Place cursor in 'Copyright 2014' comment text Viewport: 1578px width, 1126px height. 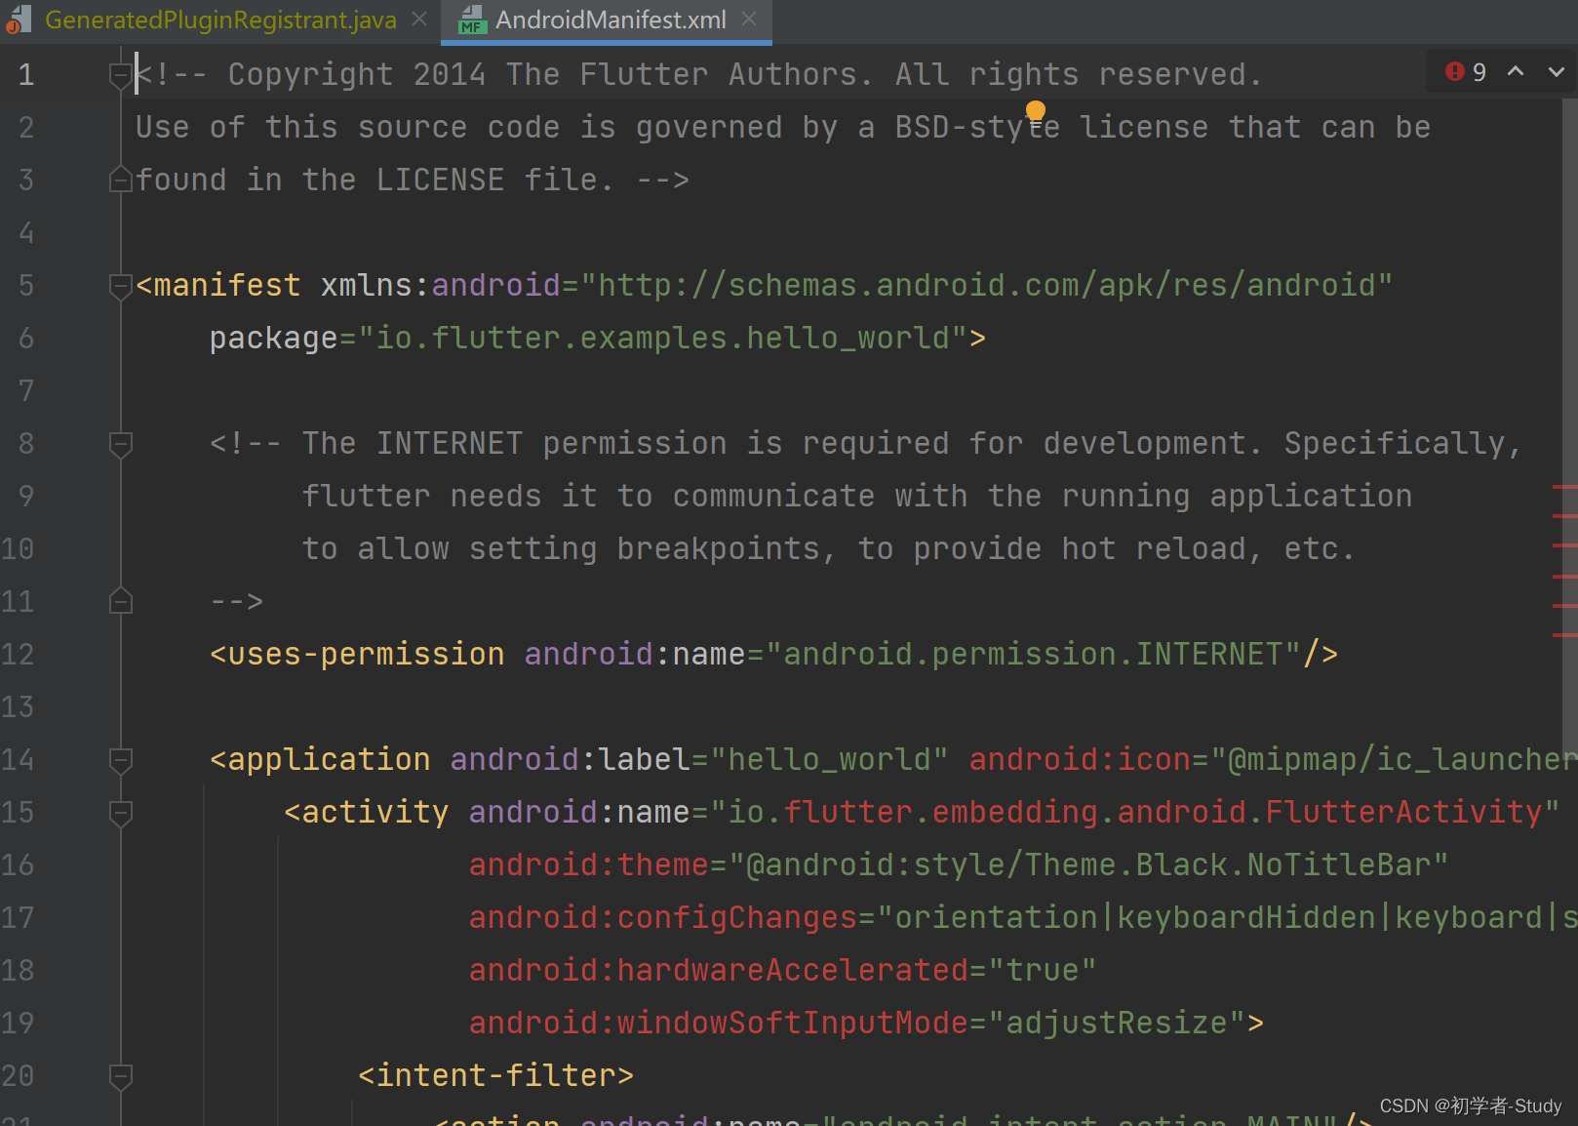tap(357, 74)
